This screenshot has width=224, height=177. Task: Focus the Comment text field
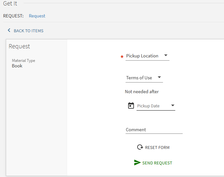click(x=154, y=130)
